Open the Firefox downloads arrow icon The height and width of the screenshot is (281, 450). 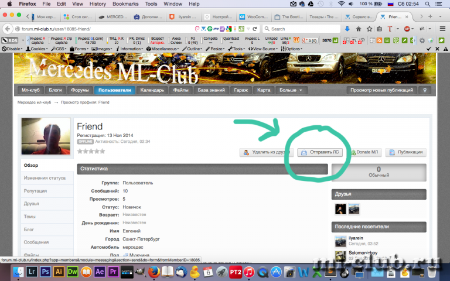pos(347,29)
